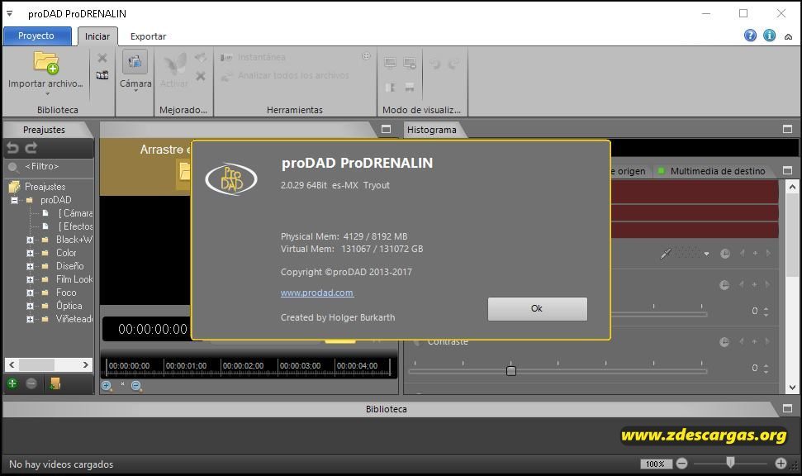
Task: Open the Importar archivo dropdown arrow
Action: (48, 93)
